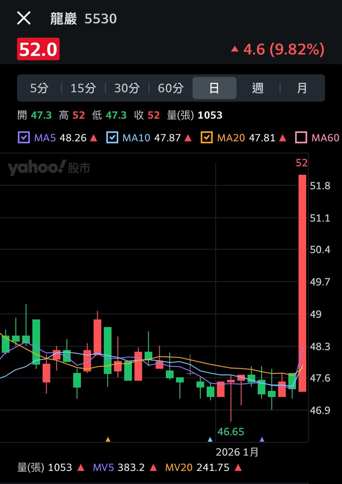
Task: Select the 15分 chart interval
Action: pyautogui.click(x=83, y=88)
